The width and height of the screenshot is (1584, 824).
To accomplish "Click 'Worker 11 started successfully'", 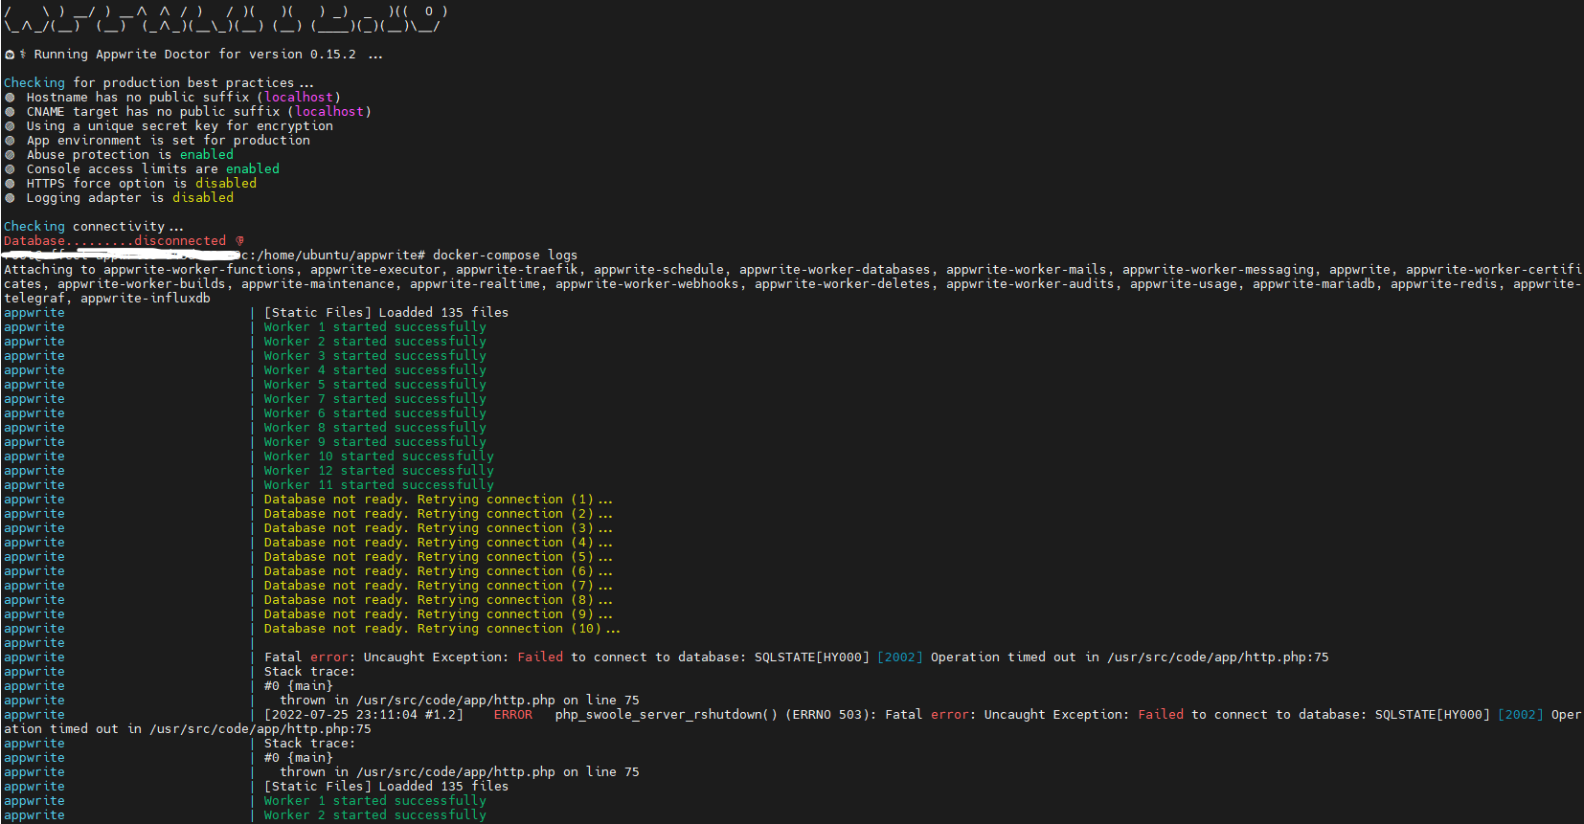I will pos(379,485).
